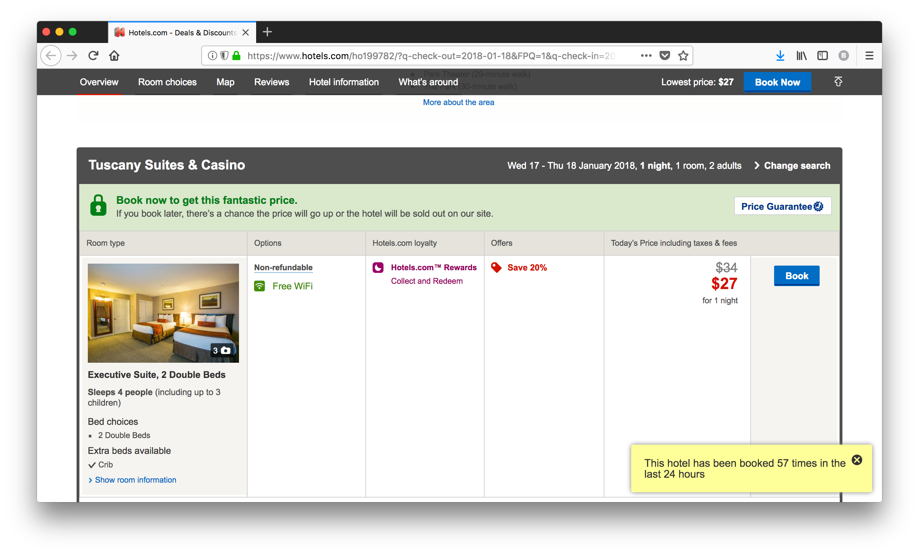Image resolution: width=919 pixels, height=555 pixels.
Task: Click the green Free WiFi icon
Action: tap(259, 286)
